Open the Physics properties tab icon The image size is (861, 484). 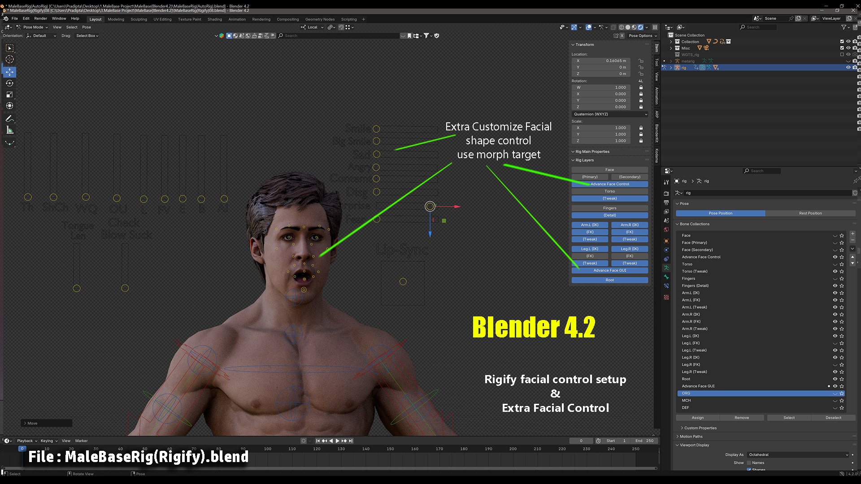click(666, 250)
